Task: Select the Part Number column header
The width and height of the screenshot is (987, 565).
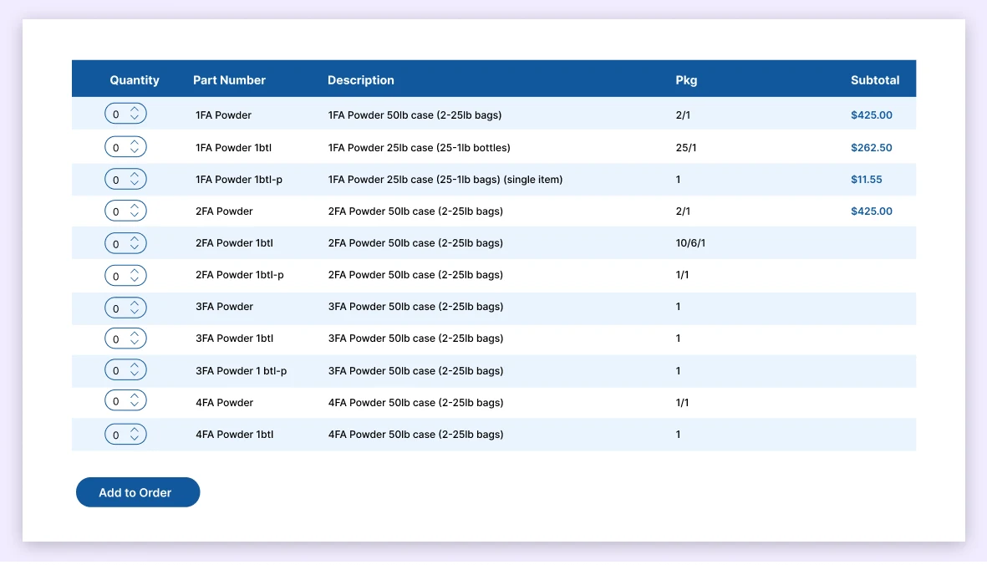Action: tap(229, 80)
